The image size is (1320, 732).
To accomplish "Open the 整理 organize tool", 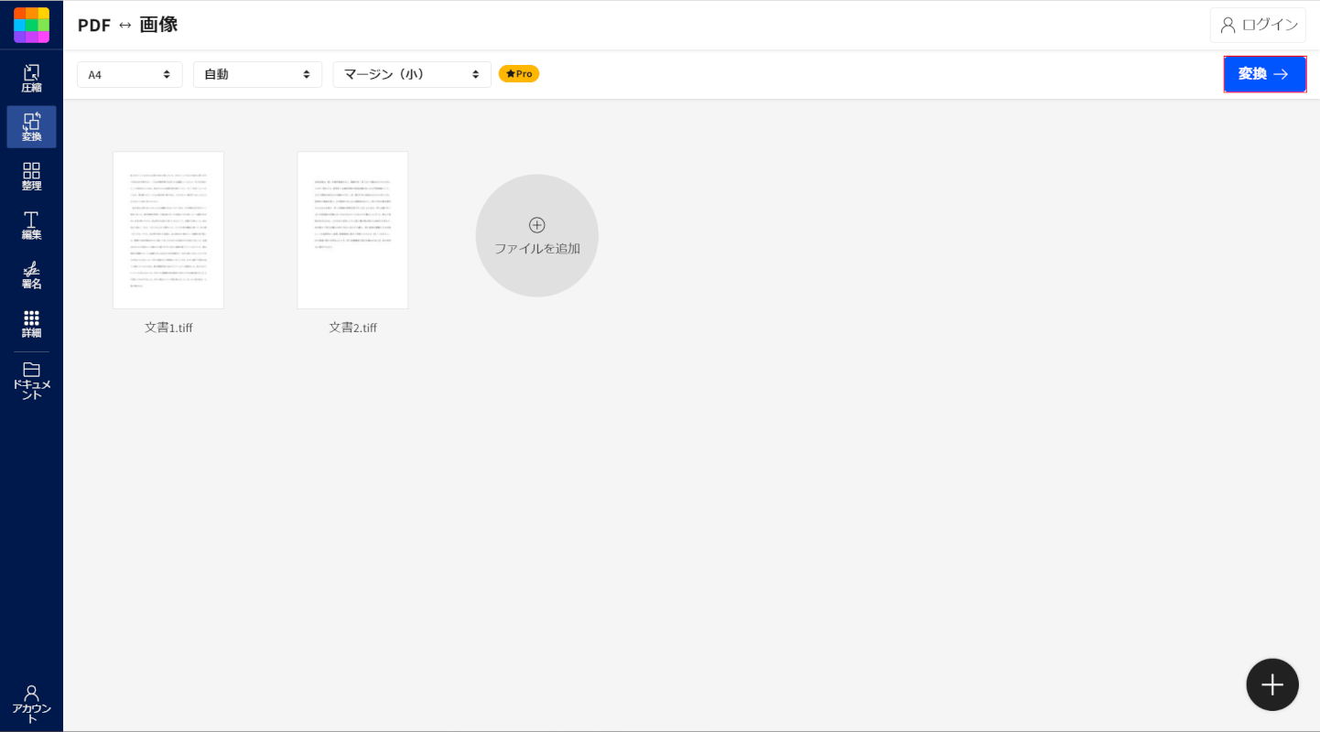I will point(31,177).
